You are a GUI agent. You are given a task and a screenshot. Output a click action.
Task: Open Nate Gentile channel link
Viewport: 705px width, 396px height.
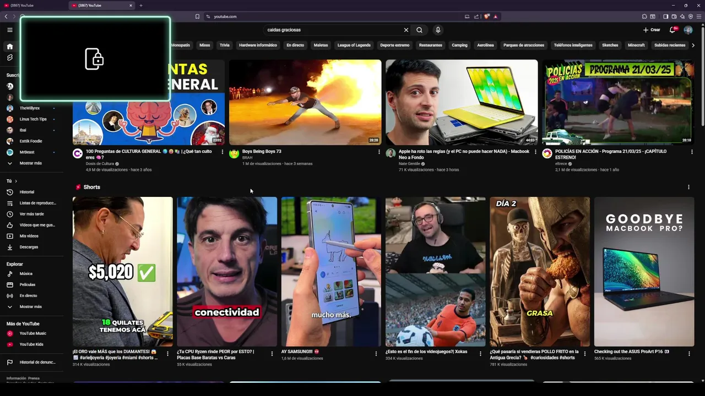409,163
